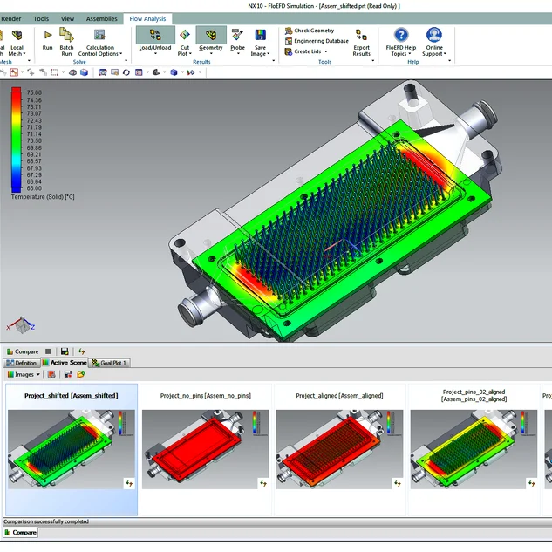Open the Assemblies ribbon tab

[101, 18]
